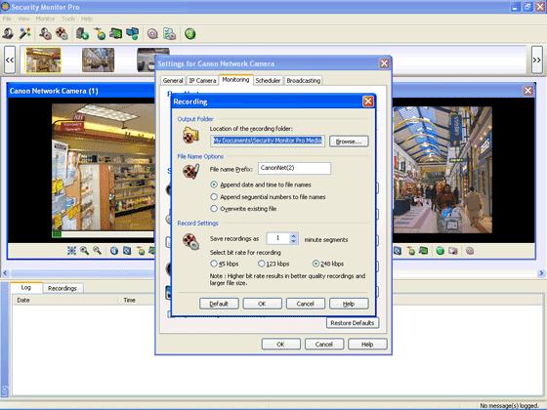Image resolution: width=547 pixels, height=410 pixels.
Task: Click Help in Settings for Canon Network Camera
Action: click(367, 344)
